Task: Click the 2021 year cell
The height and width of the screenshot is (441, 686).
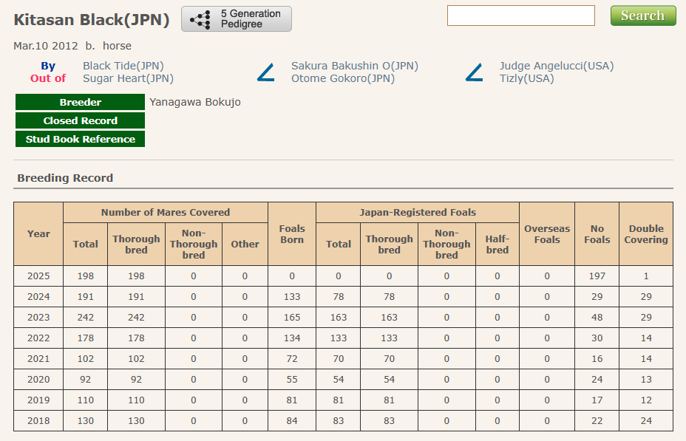Action: tap(38, 359)
